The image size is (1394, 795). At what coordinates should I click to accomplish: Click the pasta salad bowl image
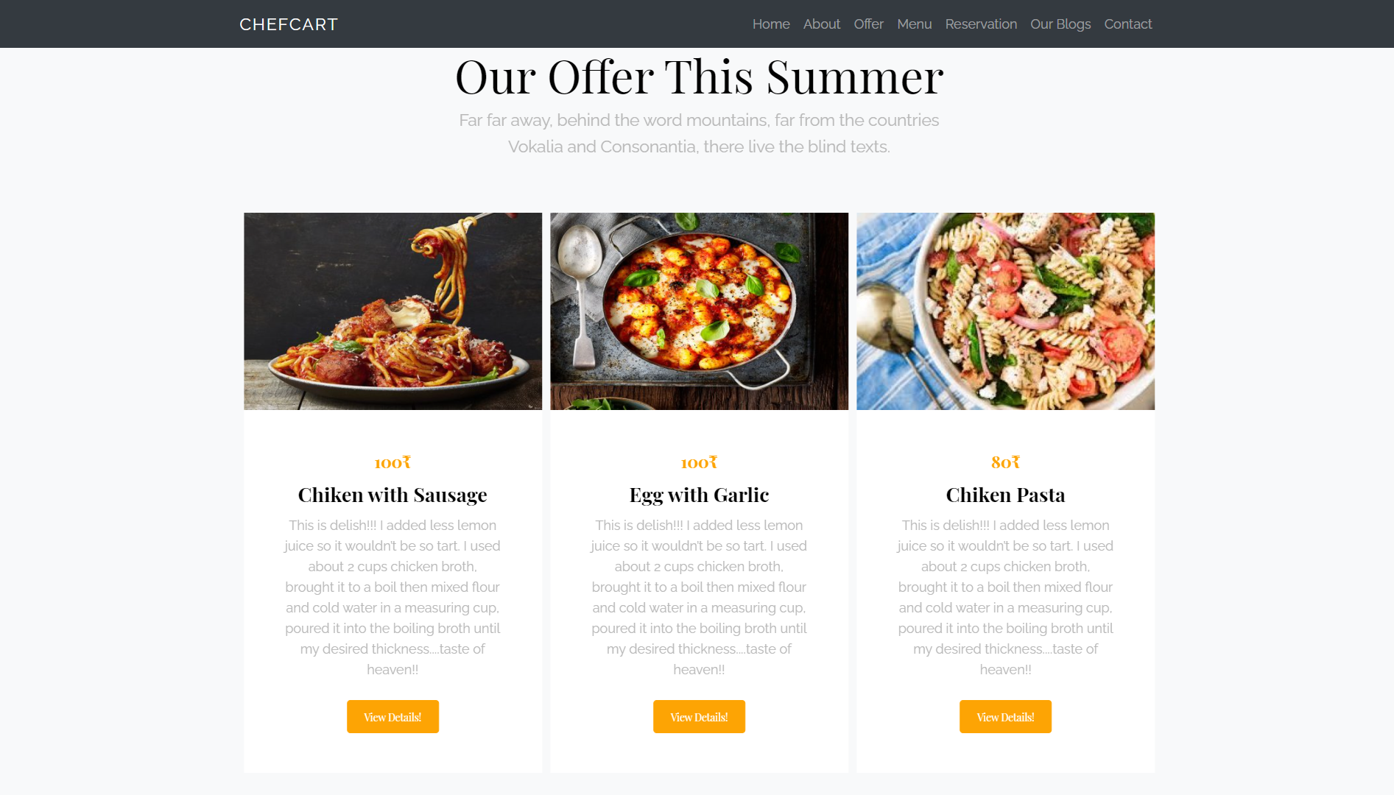tap(1005, 311)
